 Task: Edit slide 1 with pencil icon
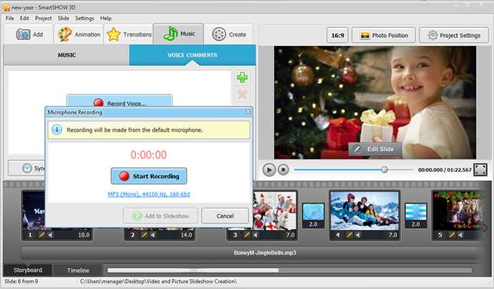(42, 235)
